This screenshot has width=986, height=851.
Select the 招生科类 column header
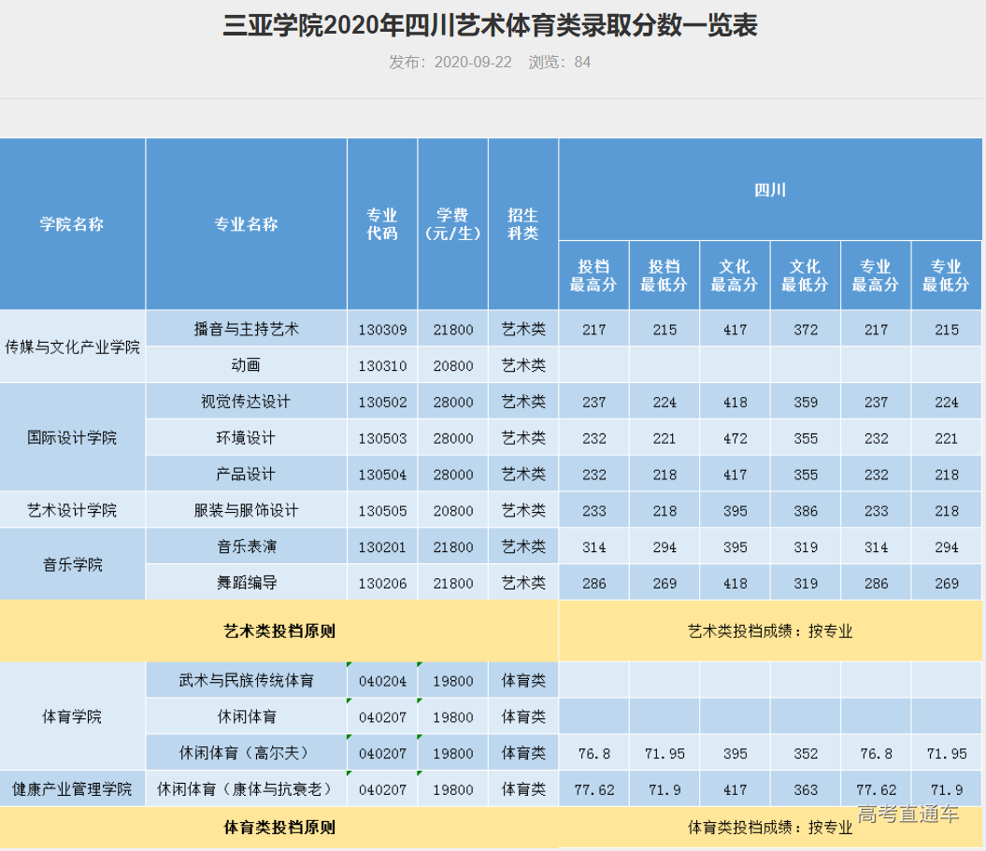pyautogui.click(x=522, y=224)
